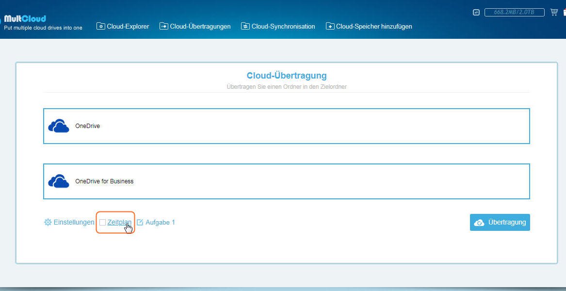Go to Cloud-Übertragungen
Image resolution: width=566 pixels, height=291 pixels.
(195, 26)
